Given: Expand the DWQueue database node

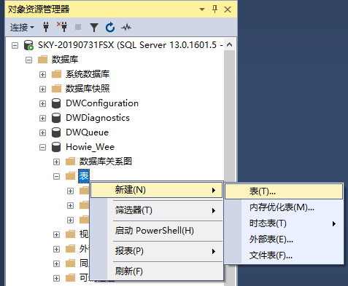Looking at the screenshot, I should click(x=42, y=132).
